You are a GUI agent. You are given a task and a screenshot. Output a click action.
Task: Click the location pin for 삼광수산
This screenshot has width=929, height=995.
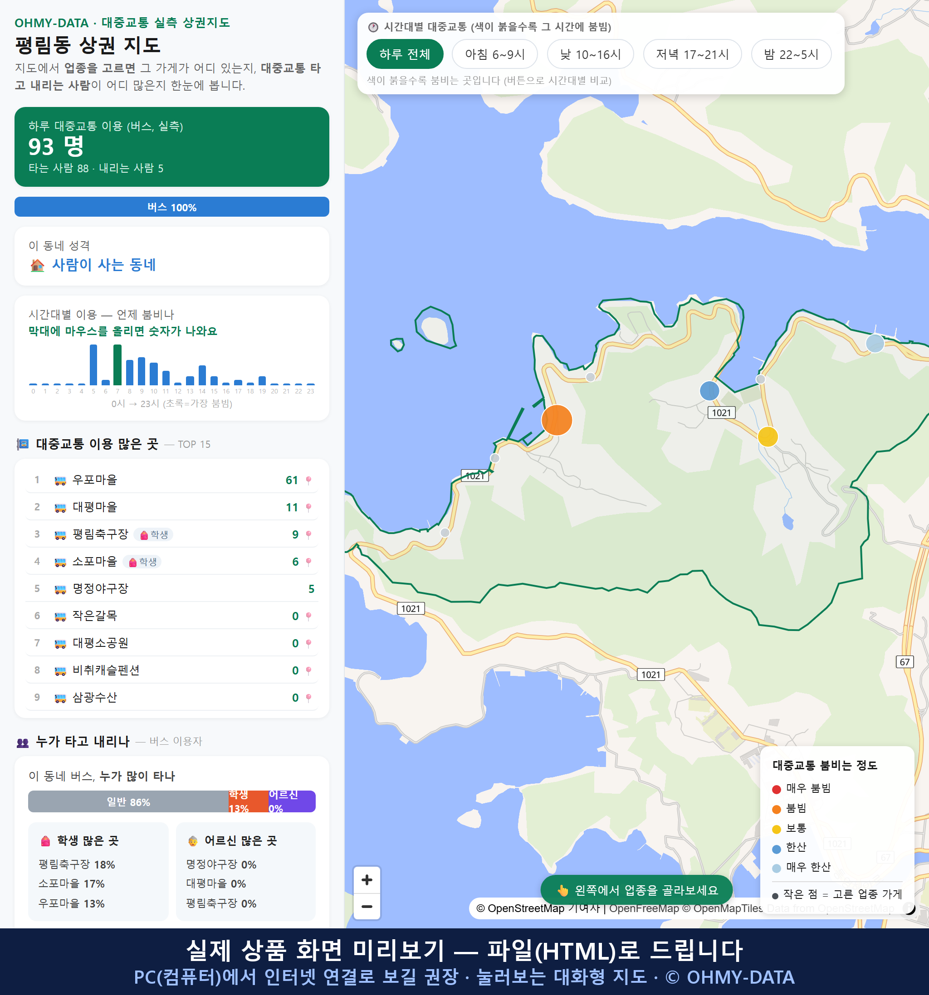point(308,697)
